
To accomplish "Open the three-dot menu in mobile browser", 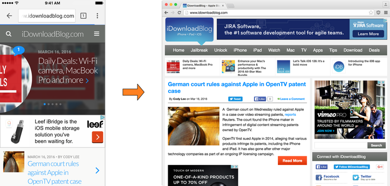I will [97, 16].
